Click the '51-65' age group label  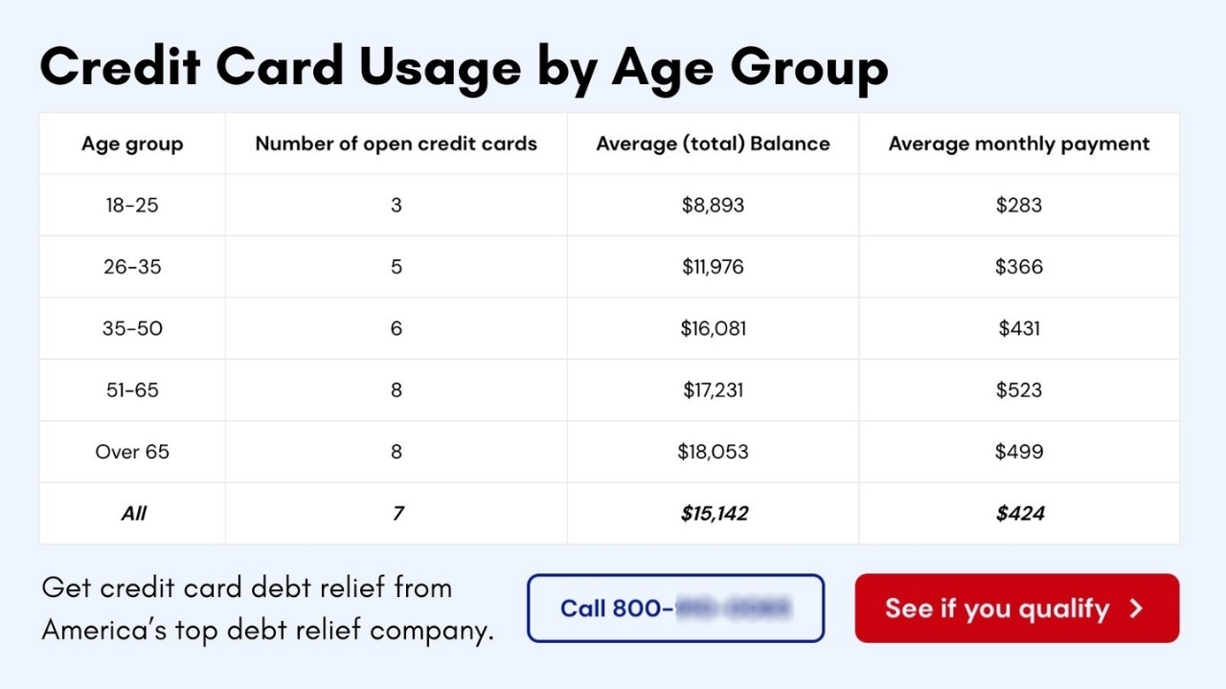click(x=132, y=389)
